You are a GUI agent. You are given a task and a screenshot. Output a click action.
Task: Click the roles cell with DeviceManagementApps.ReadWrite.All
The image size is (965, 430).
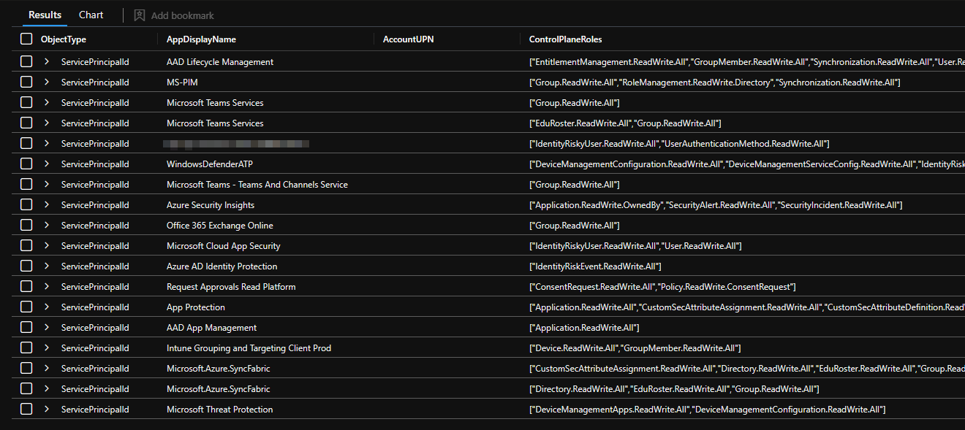[x=707, y=410]
